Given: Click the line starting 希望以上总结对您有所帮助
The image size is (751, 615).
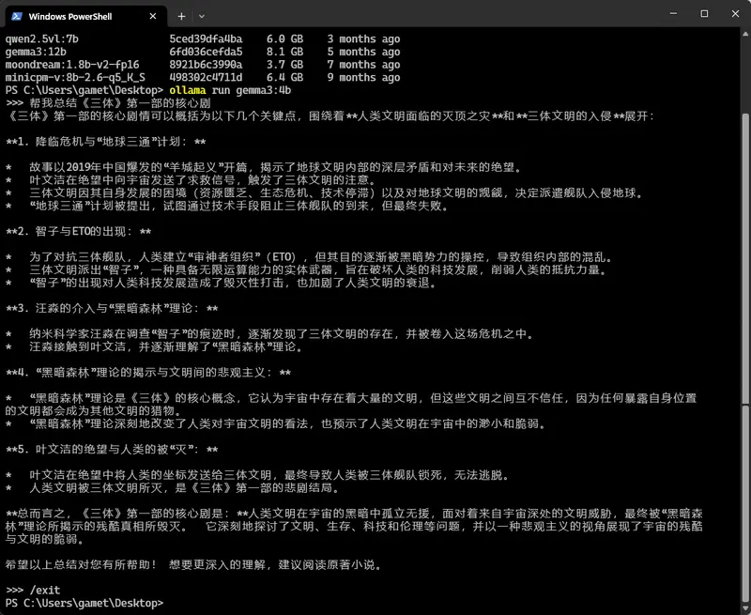Looking at the screenshot, I should pos(194,564).
